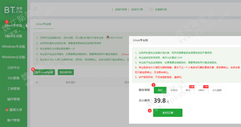Open 云控平台 from the sidebar
The height and width of the screenshot is (127, 241).
14,68
